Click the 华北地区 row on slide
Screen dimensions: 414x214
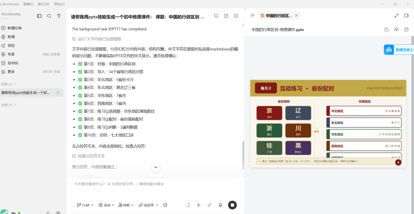(x=364, y=111)
